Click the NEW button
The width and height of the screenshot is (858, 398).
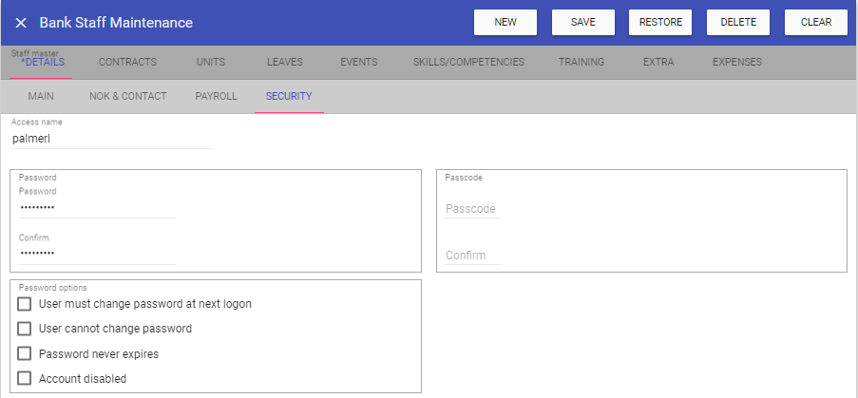click(505, 23)
